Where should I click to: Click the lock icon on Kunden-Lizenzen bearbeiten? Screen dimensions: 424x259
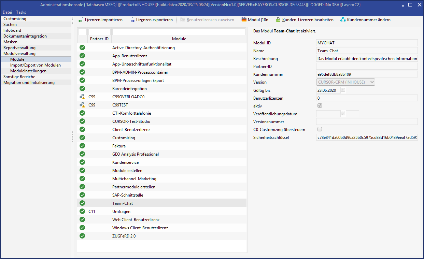pyautogui.click(x=278, y=19)
